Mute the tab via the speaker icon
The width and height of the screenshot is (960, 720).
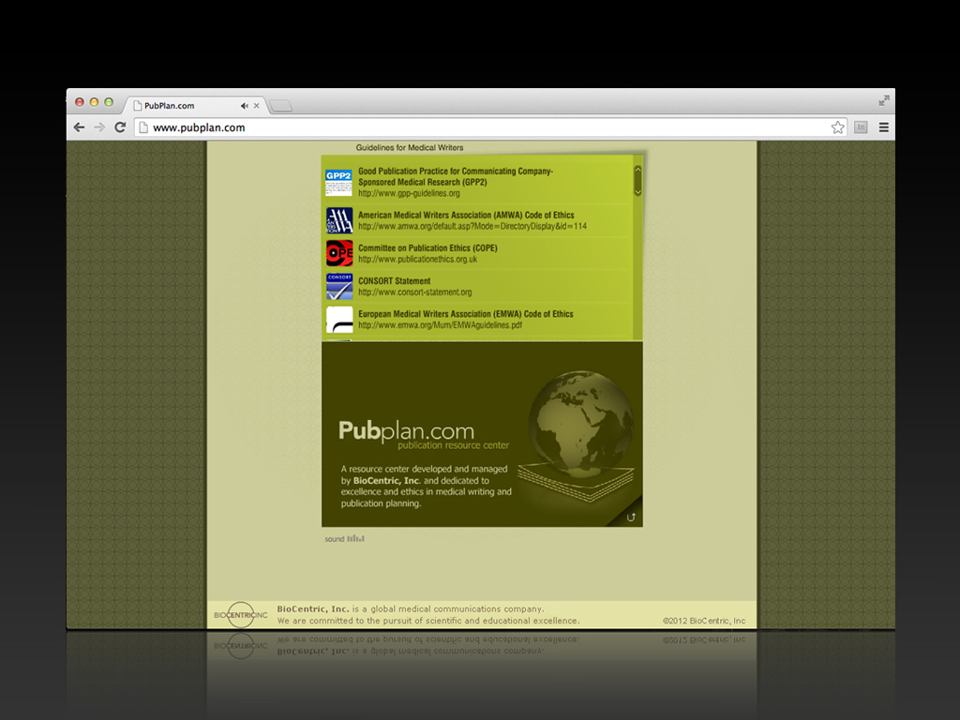[245, 106]
